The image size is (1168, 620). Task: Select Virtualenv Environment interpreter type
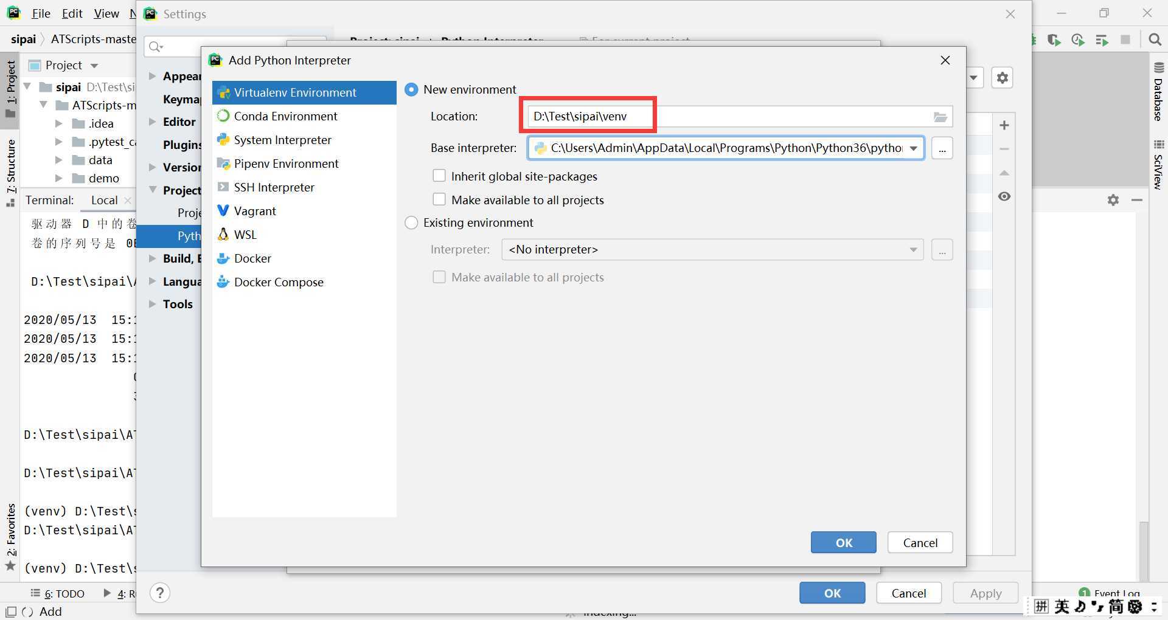(x=304, y=92)
